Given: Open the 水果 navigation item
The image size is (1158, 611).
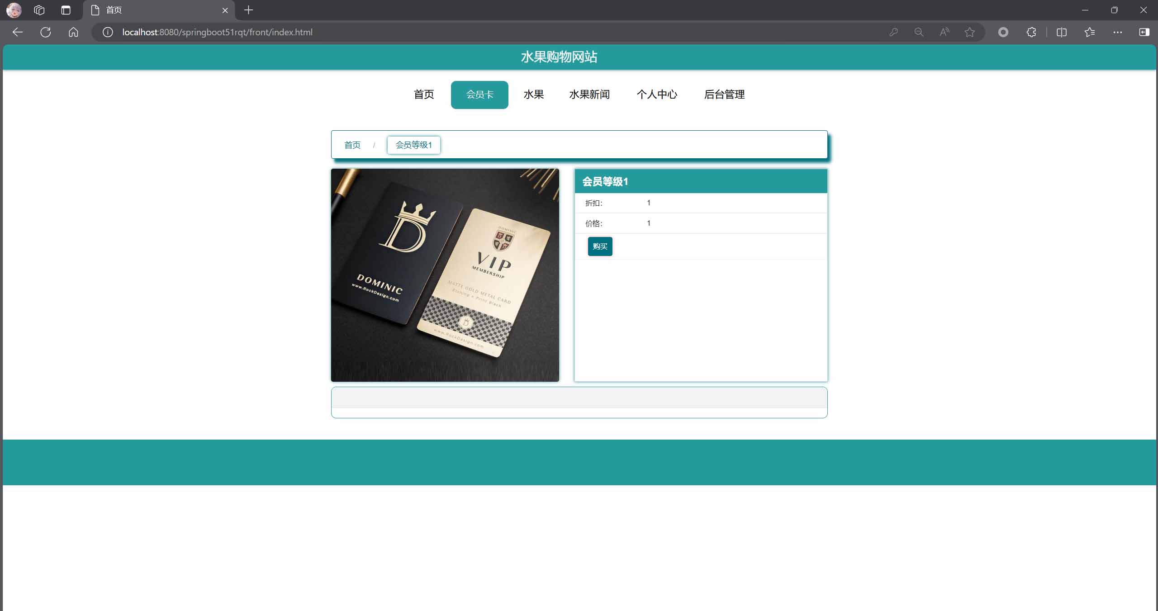Looking at the screenshot, I should tap(534, 95).
